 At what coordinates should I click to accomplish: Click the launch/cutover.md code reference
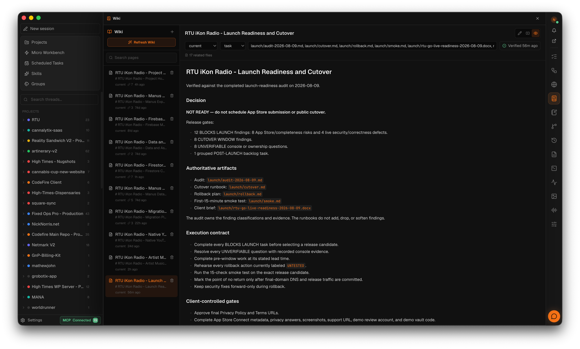point(247,187)
